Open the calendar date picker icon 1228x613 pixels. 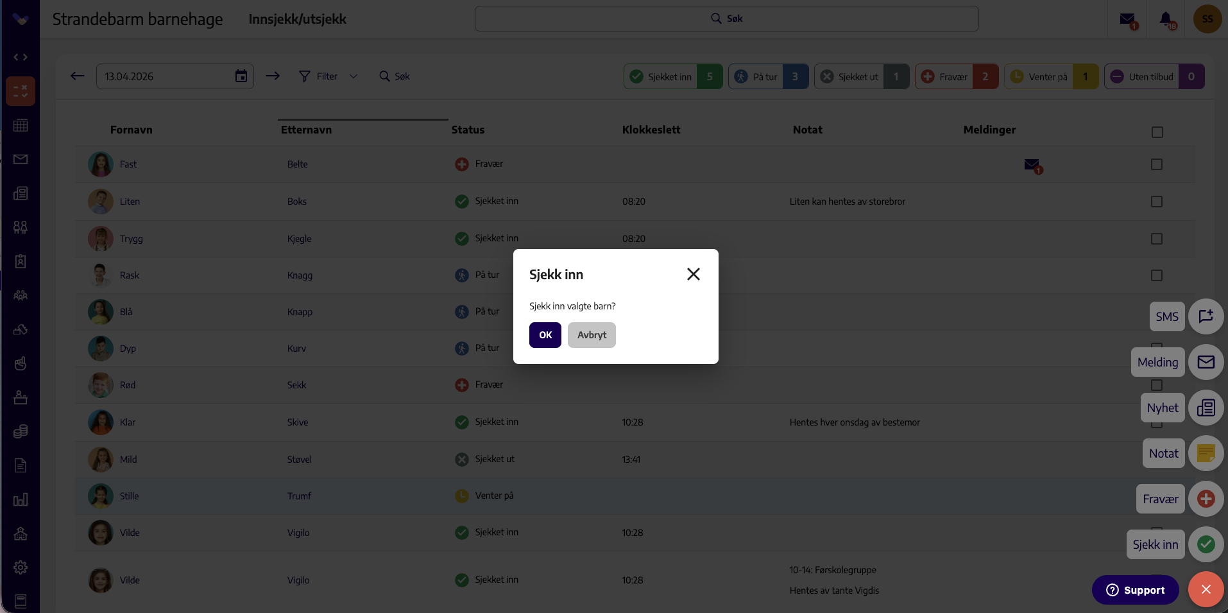pyautogui.click(x=241, y=76)
